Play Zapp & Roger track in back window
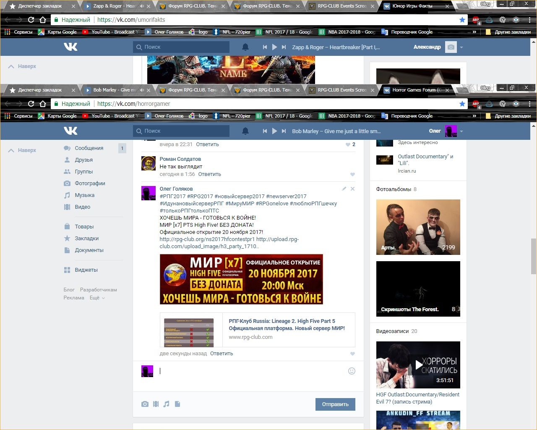Viewport: 537px width, 430px height. pos(274,47)
